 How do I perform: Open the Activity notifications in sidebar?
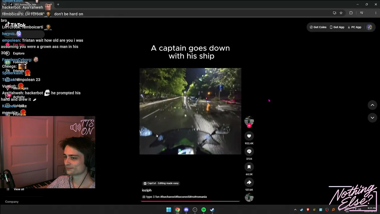click(x=15, y=97)
